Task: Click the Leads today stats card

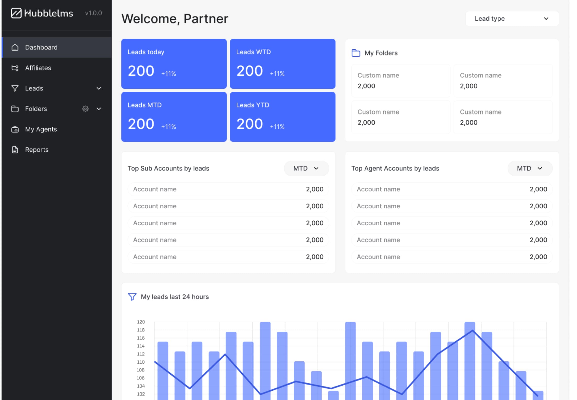Action: [174, 64]
